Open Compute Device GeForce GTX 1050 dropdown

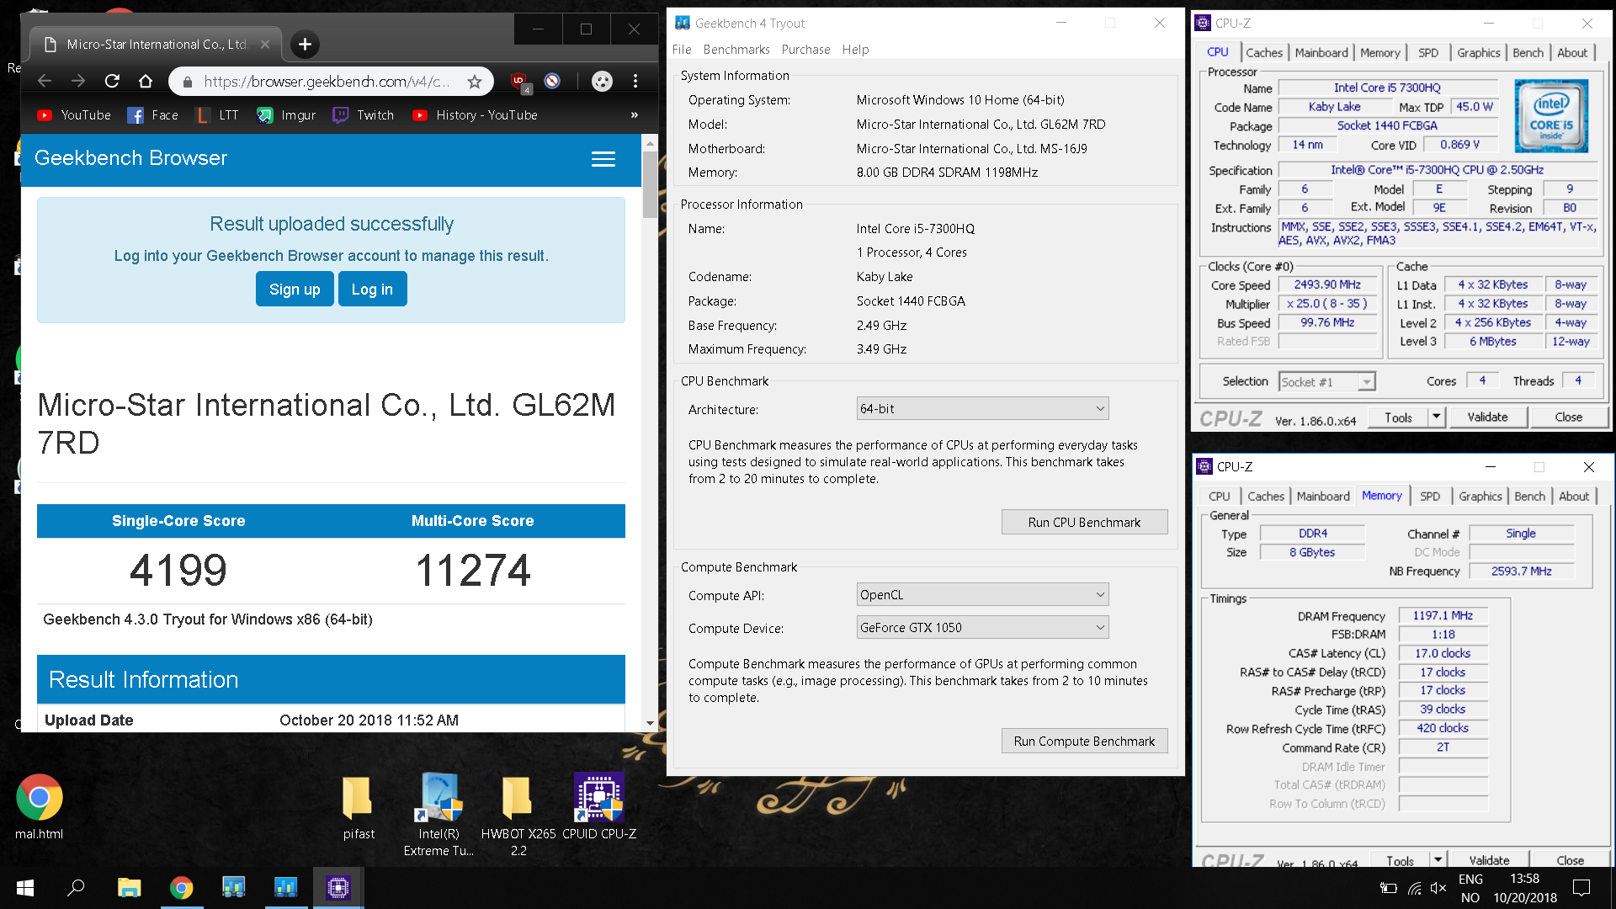[x=982, y=628]
